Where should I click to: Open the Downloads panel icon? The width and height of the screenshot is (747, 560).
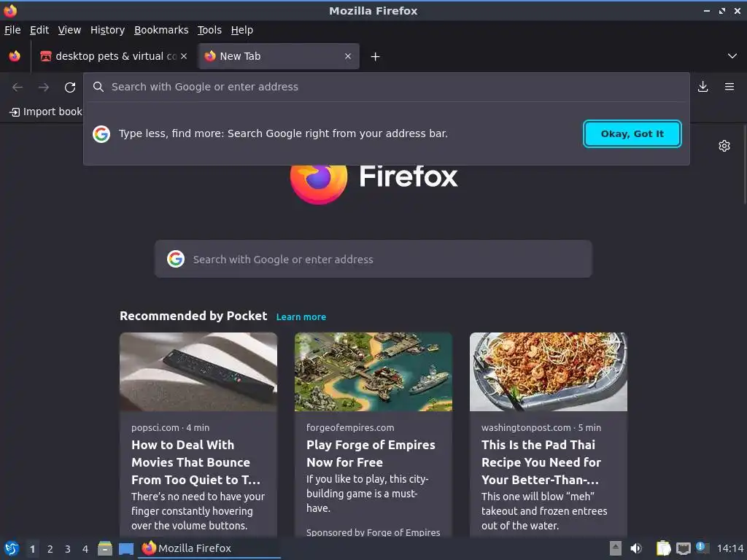[x=703, y=87]
